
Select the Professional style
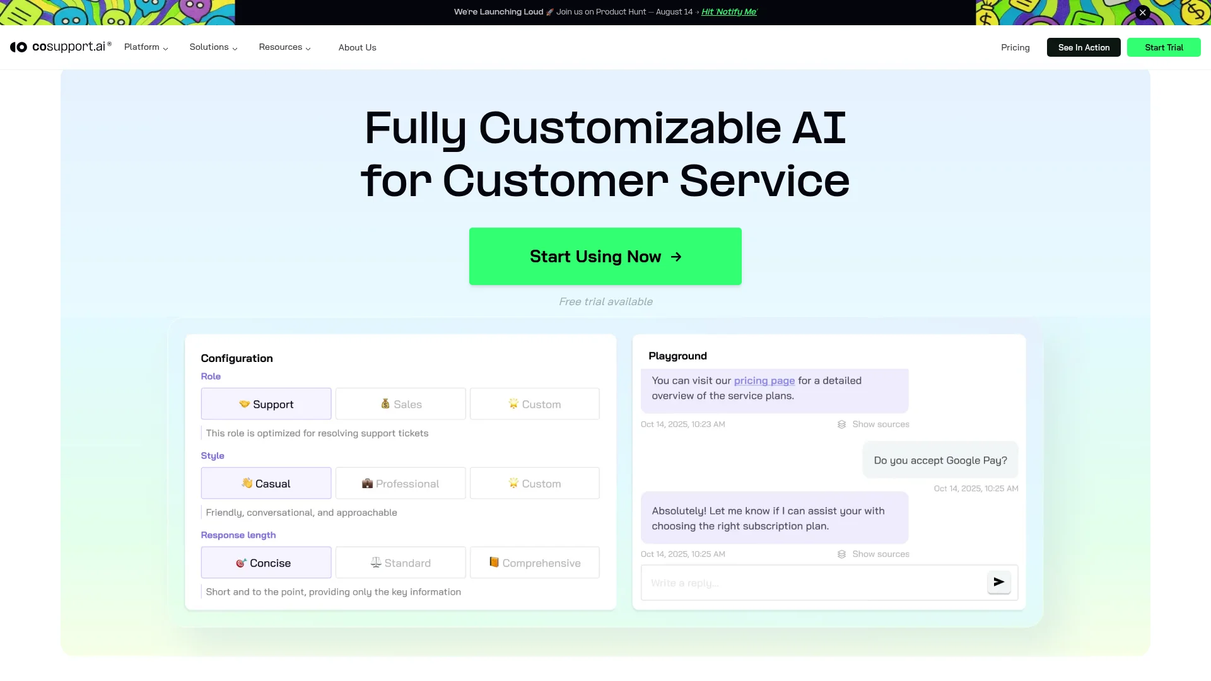click(400, 483)
